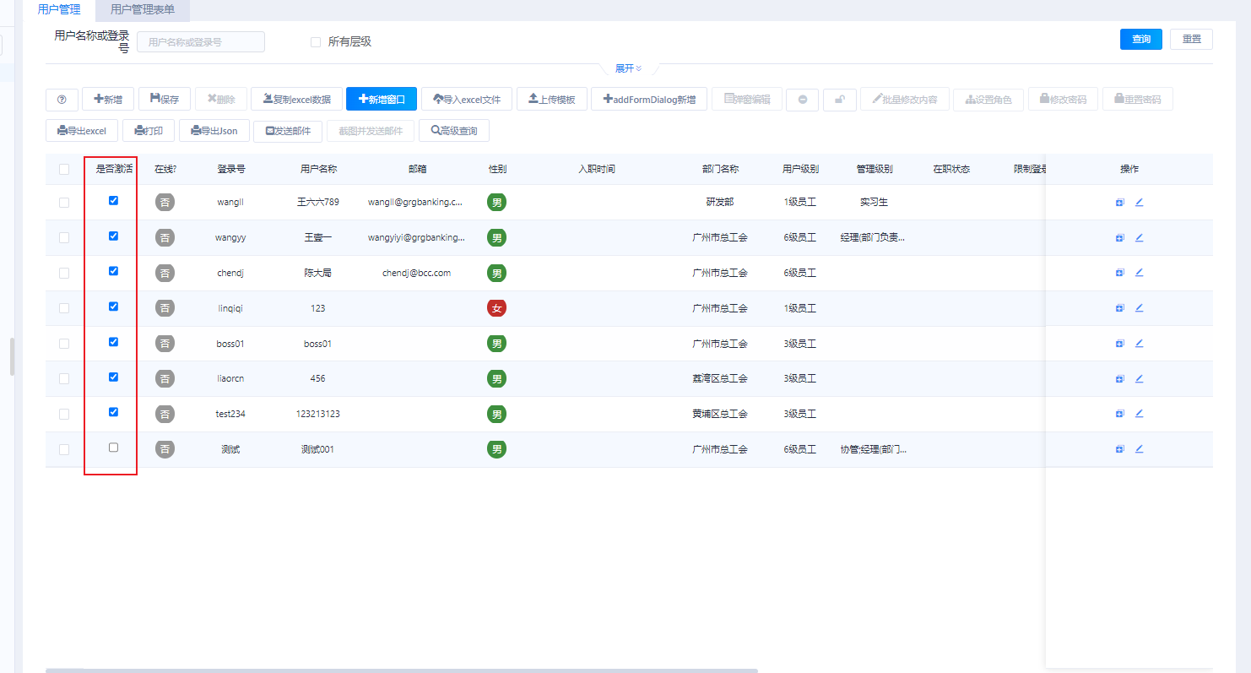Click the copy-add icon in test234 row
Image resolution: width=1251 pixels, height=673 pixels.
1120,414
